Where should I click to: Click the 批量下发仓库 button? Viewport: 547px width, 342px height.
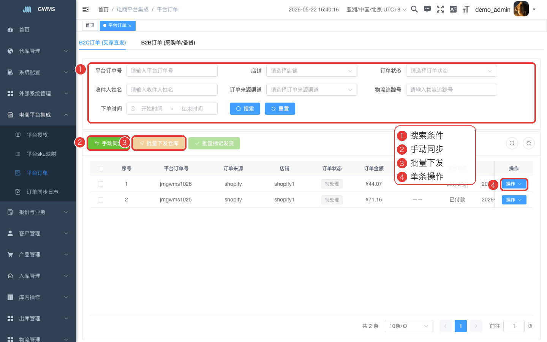tap(159, 143)
